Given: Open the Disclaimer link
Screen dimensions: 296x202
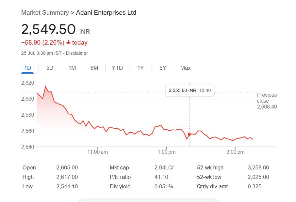Looking at the screenshot, I should 77,53.
